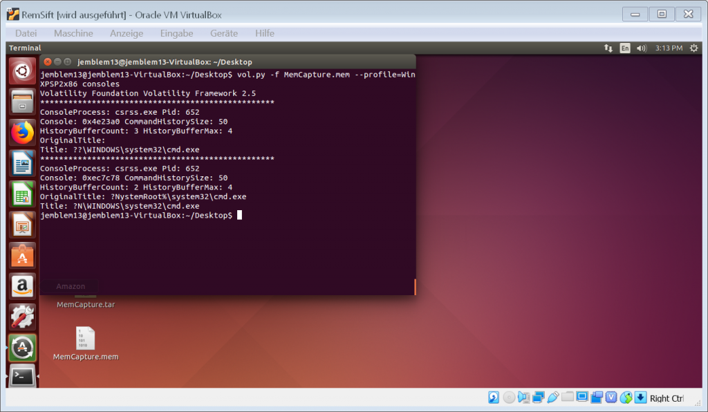Click the audio status icon in status bar
The height and width of the screenshot is (412, 708).
pos(524,397)
